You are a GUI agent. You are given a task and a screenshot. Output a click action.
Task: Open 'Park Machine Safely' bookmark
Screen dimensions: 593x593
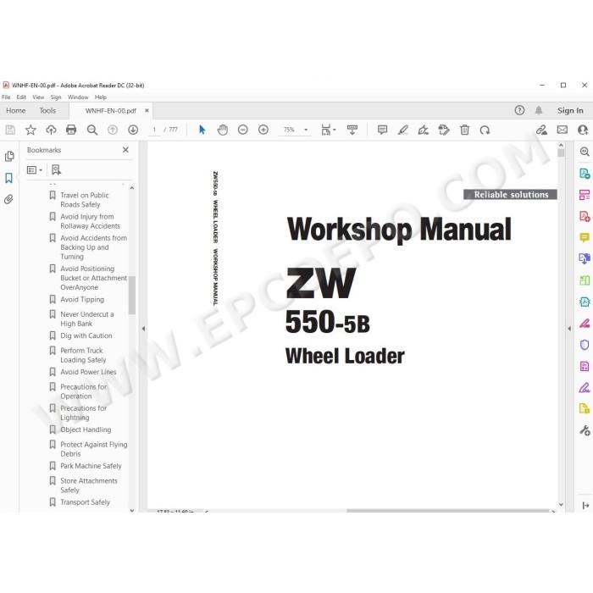(91, 466)
